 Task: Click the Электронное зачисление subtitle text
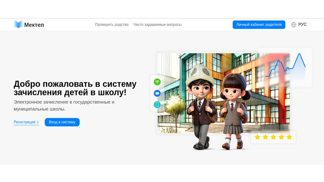64,105
